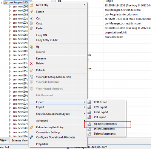This screenshot has height=149, width=151.
Task: Collapse the ou=People tree node
Action: coord(2,3)
